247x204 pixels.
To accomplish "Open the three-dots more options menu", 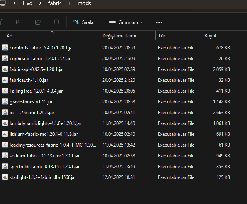I will pyautogui.click(x=159, y=22).
